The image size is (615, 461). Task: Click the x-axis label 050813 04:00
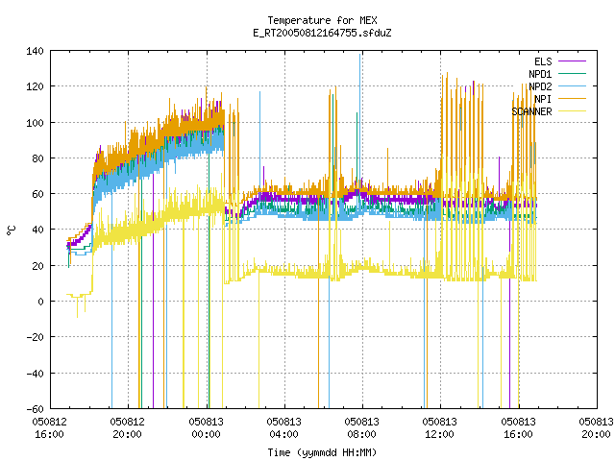tap(284, 428)
